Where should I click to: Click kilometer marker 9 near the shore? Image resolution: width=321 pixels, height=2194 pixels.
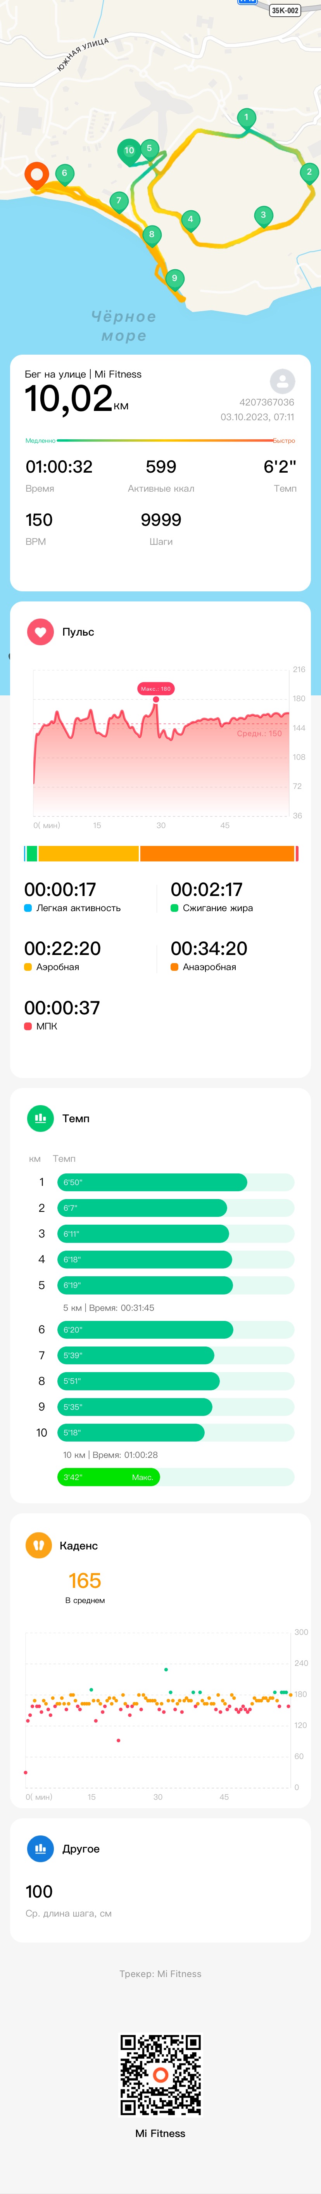[x=174, y=279]
